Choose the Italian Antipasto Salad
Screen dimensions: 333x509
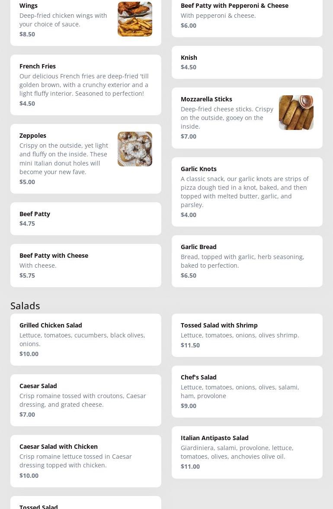(x=215, y=438)
